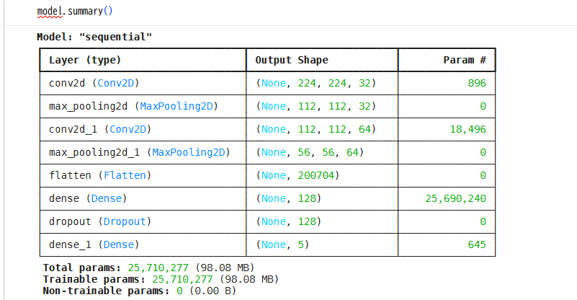577x300 pixels.
Task: Click the dropout row's (None, 128) shape
Action: pyautogui.click(x=288, y=221)
